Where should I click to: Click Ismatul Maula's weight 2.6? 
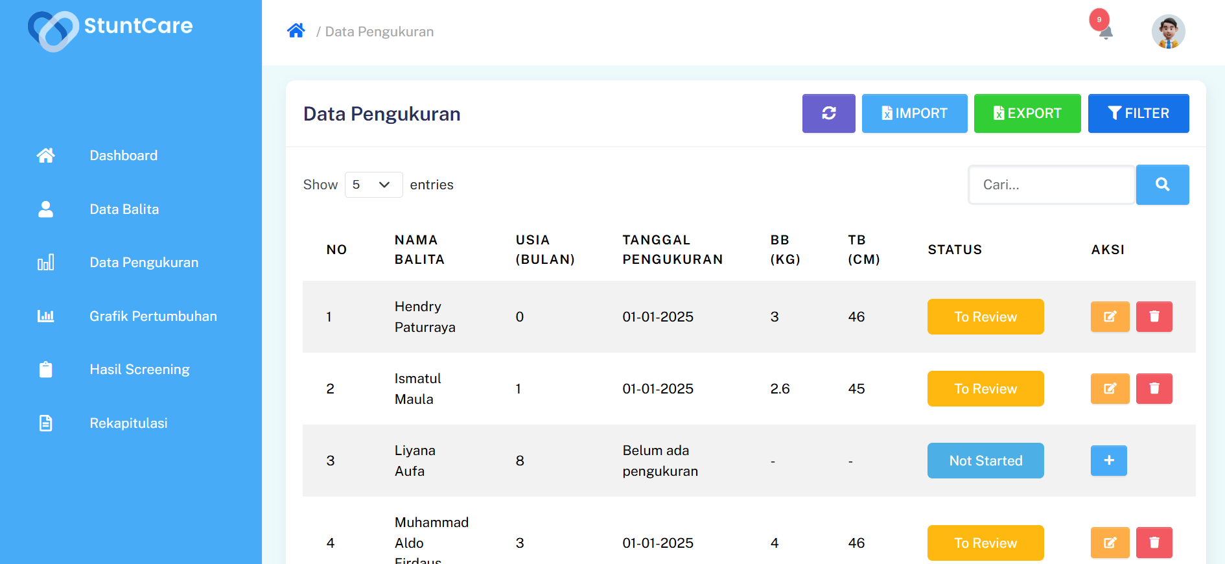tap(780, 389)
